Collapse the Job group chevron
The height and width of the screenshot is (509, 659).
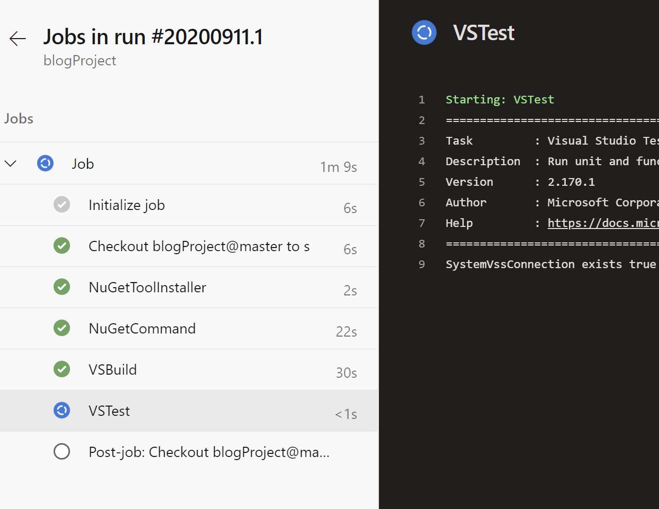[10, 164]
